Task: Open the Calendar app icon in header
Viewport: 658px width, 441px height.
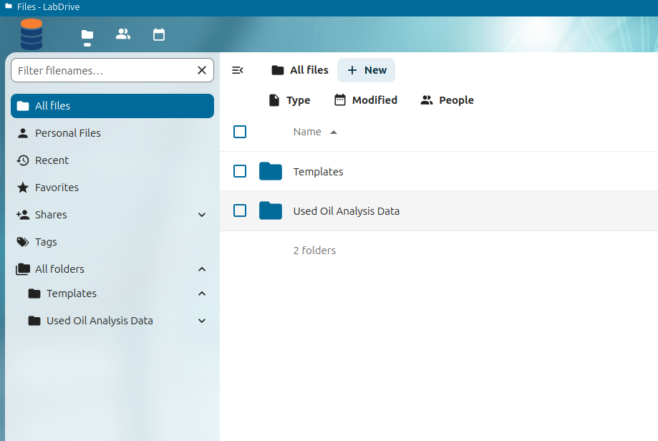Action: 159,34
